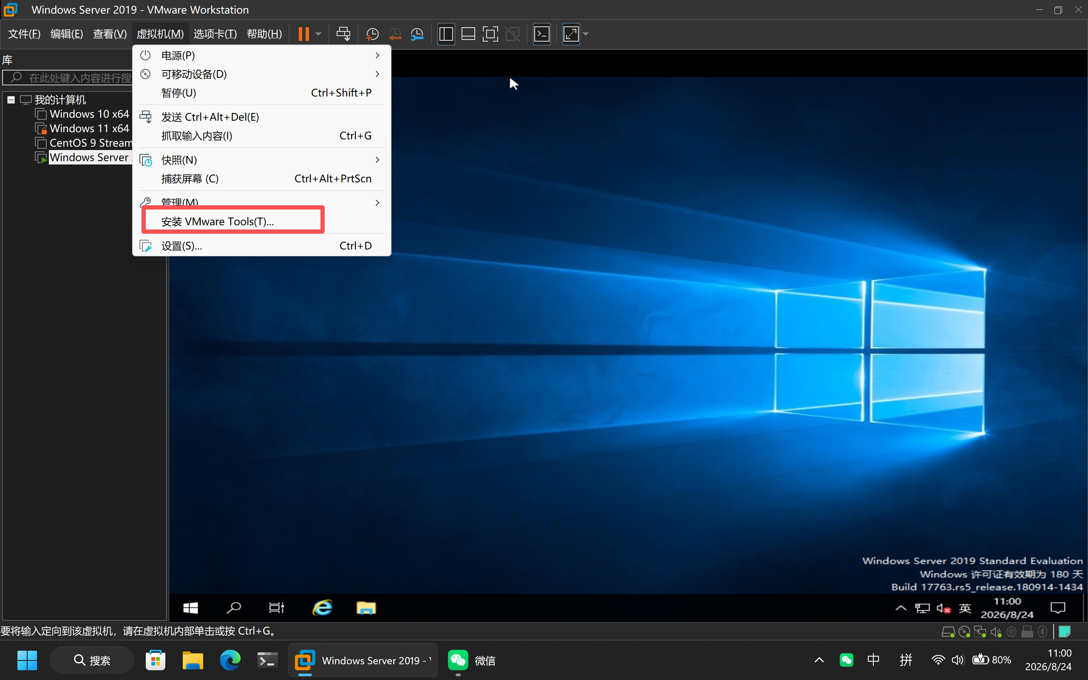
Task: Click the orange Pause VM toolbar button
Action: pos(304,34)
